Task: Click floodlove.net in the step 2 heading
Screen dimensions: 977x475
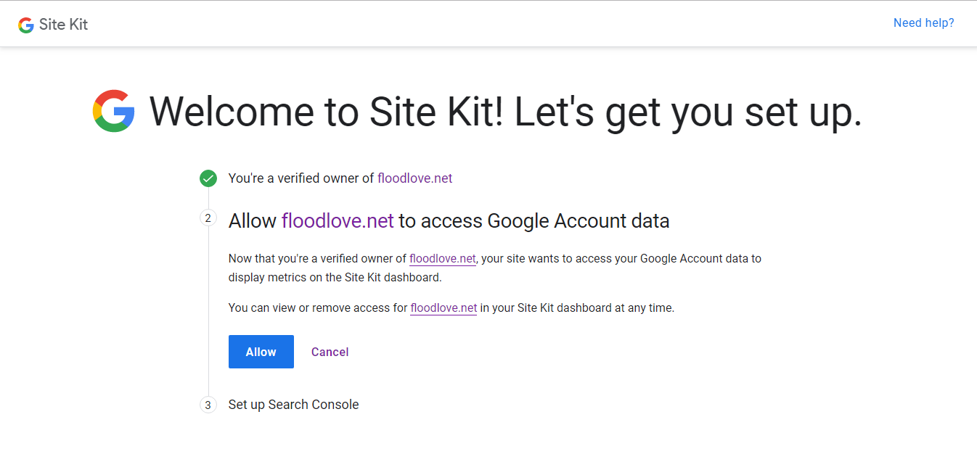Action: (338, 220)
